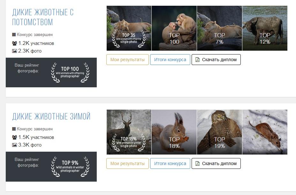Click the participants icon beside 1.5K участников
This screenshot has width=296, height=195.
click(x=15, y=137)
